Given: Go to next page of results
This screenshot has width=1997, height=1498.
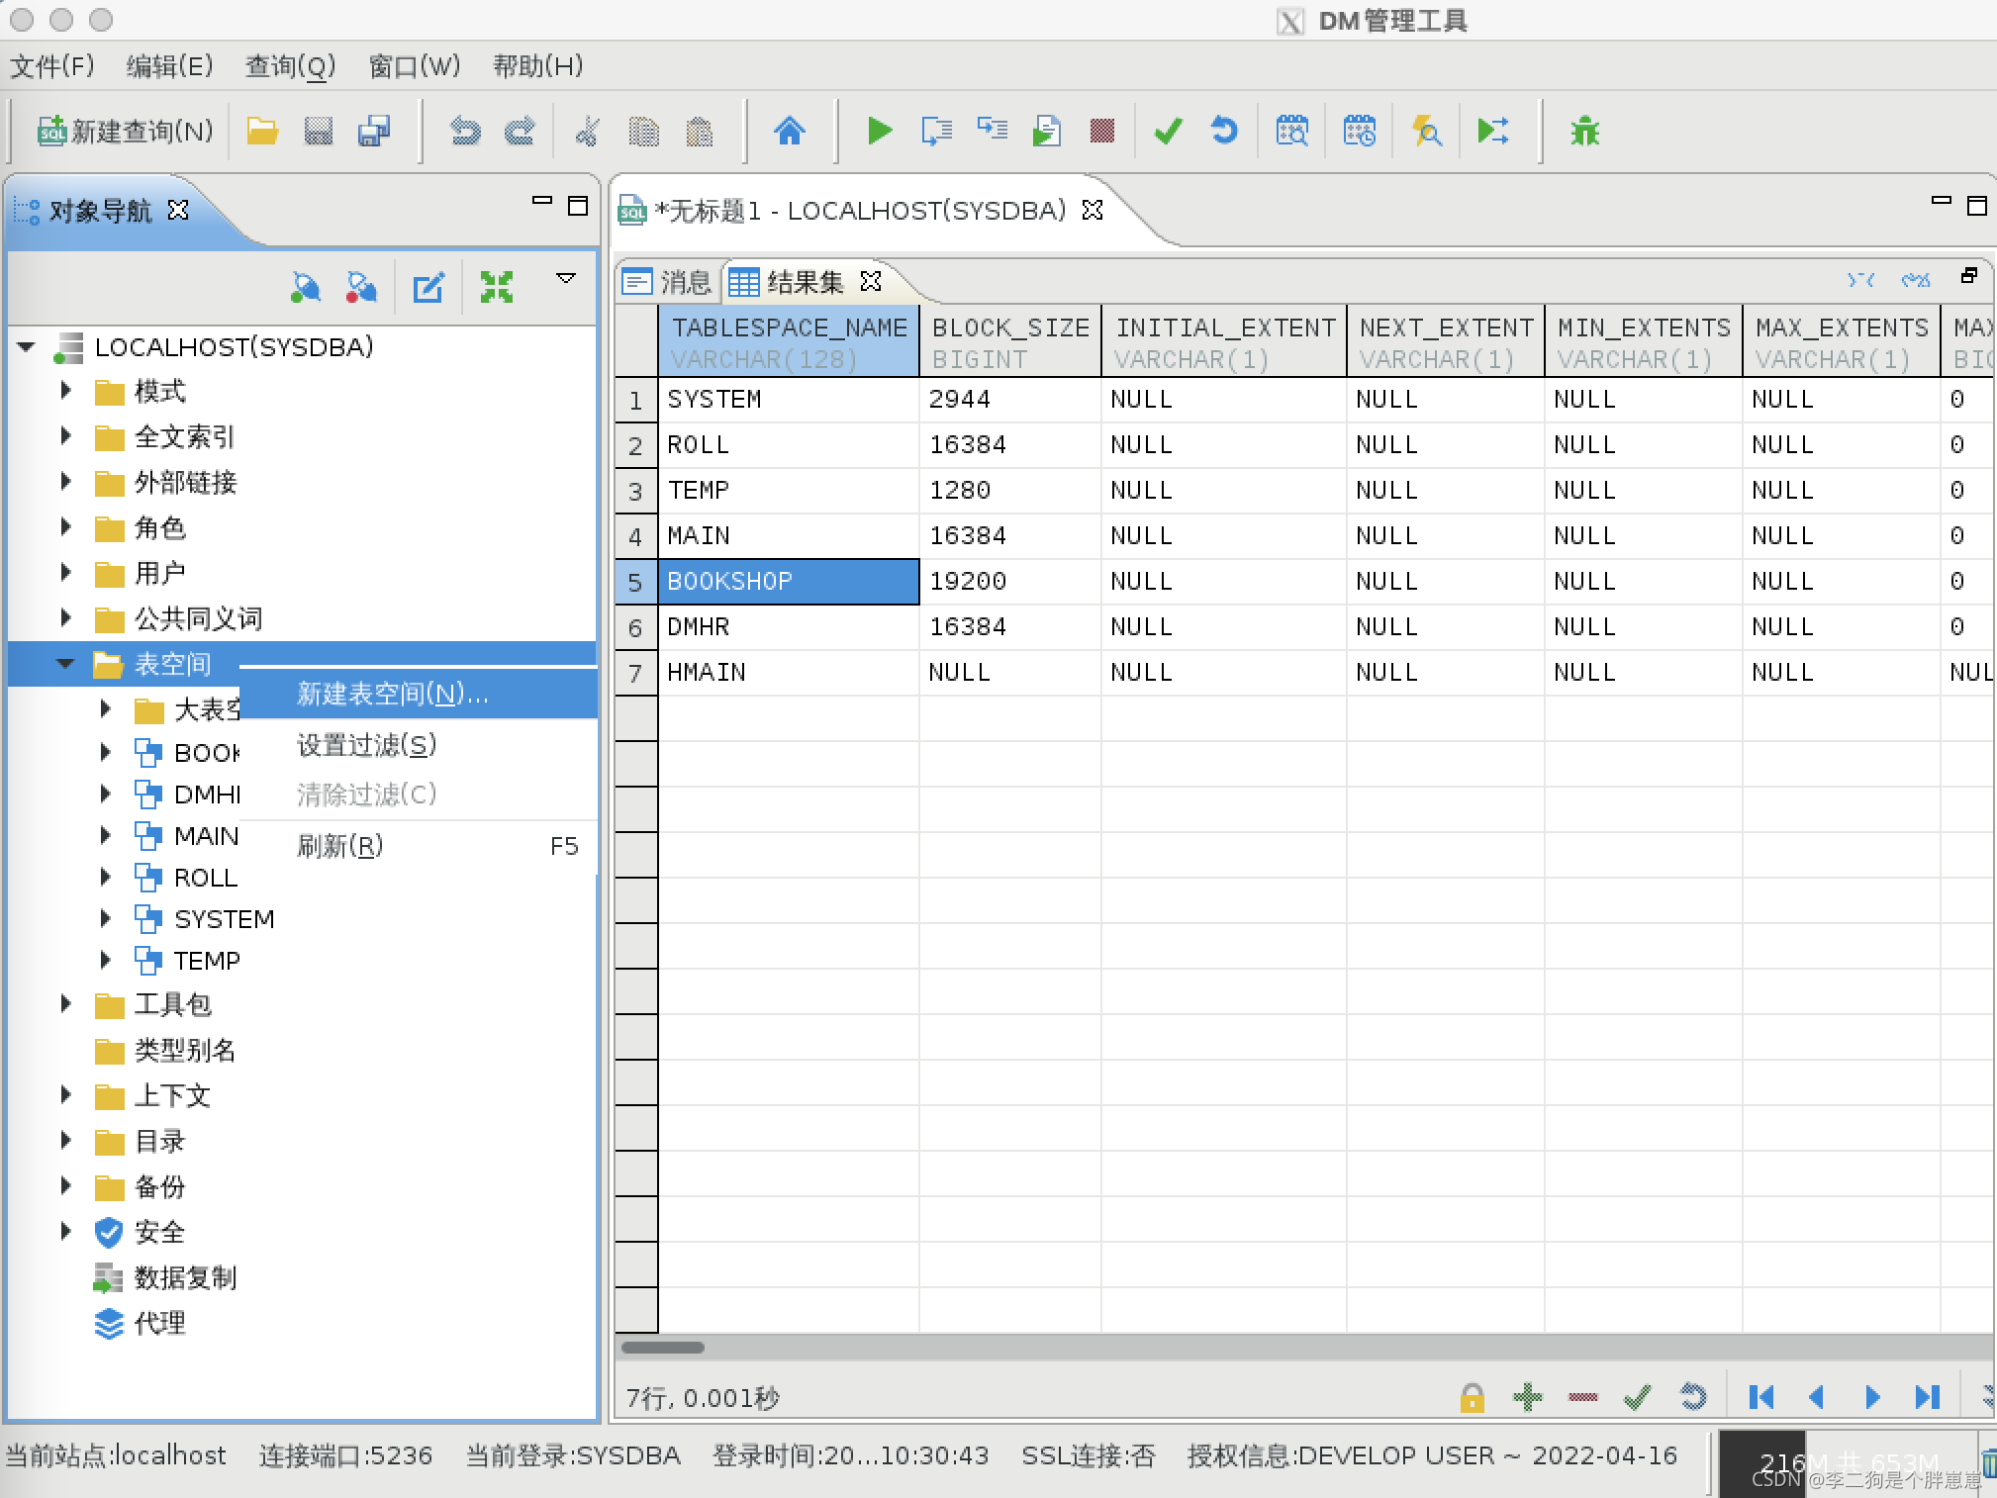Looking at the screenshot, I should point(1872,1396).
